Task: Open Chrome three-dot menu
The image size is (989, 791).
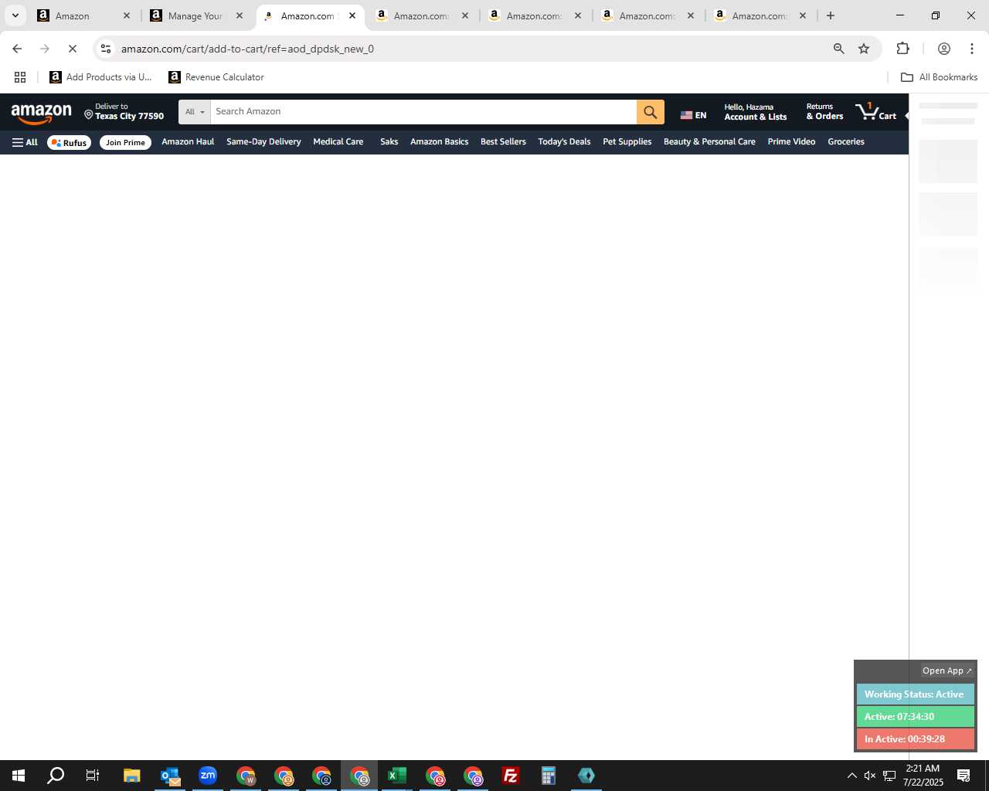Action: [972, 49]
